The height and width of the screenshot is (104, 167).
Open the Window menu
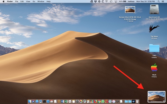(41, 1)
